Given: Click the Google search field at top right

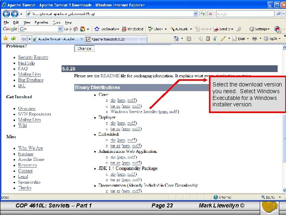Looking at the screenshot, I should (245, 14).
